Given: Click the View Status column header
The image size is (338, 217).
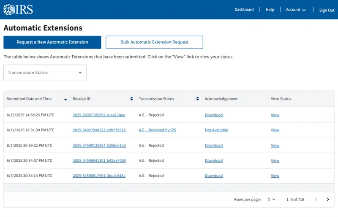Looking at the screenshot, I should pos(281,99).
